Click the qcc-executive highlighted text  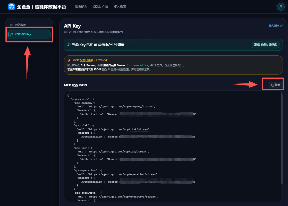[x=138, y=65]
